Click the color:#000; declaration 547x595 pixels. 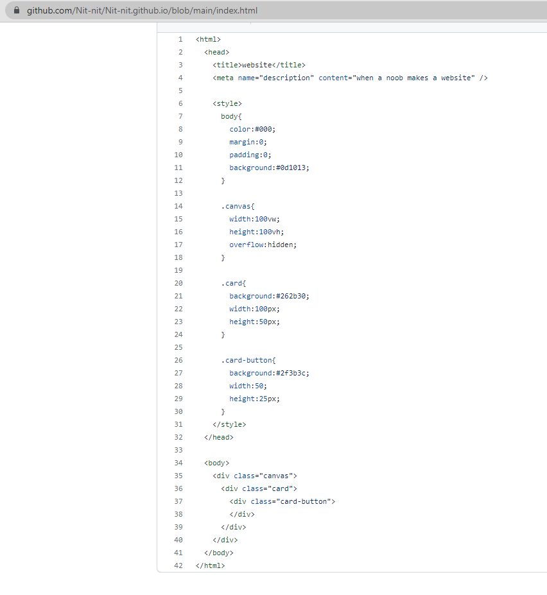pyautogui.click(x=252, y=130)
